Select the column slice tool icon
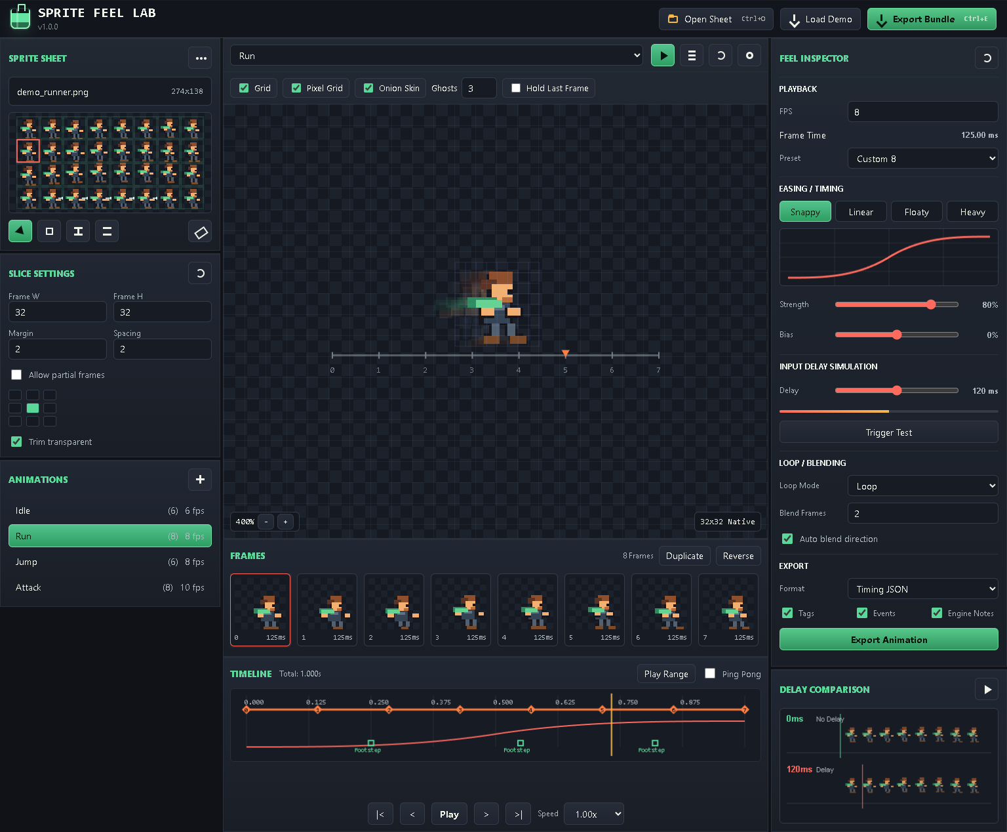The width and height of the screenshot is (1007, 832). click(78, 231)
